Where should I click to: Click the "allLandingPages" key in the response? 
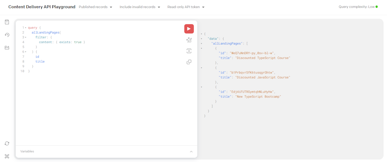(227, 43)
